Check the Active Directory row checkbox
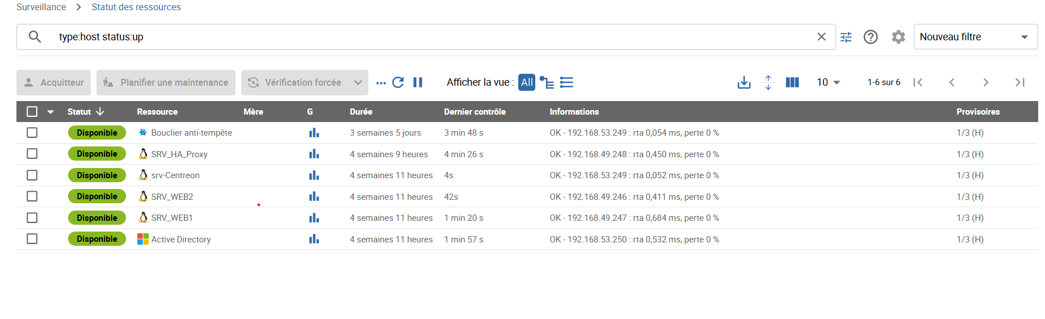 (32, 239)
